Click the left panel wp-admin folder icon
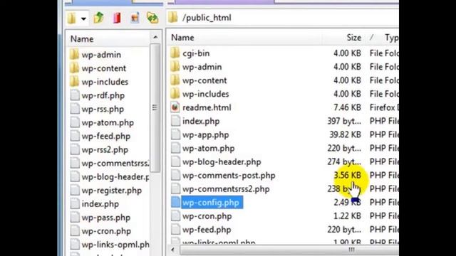456x256 pixels. click(x=74, y=54)
